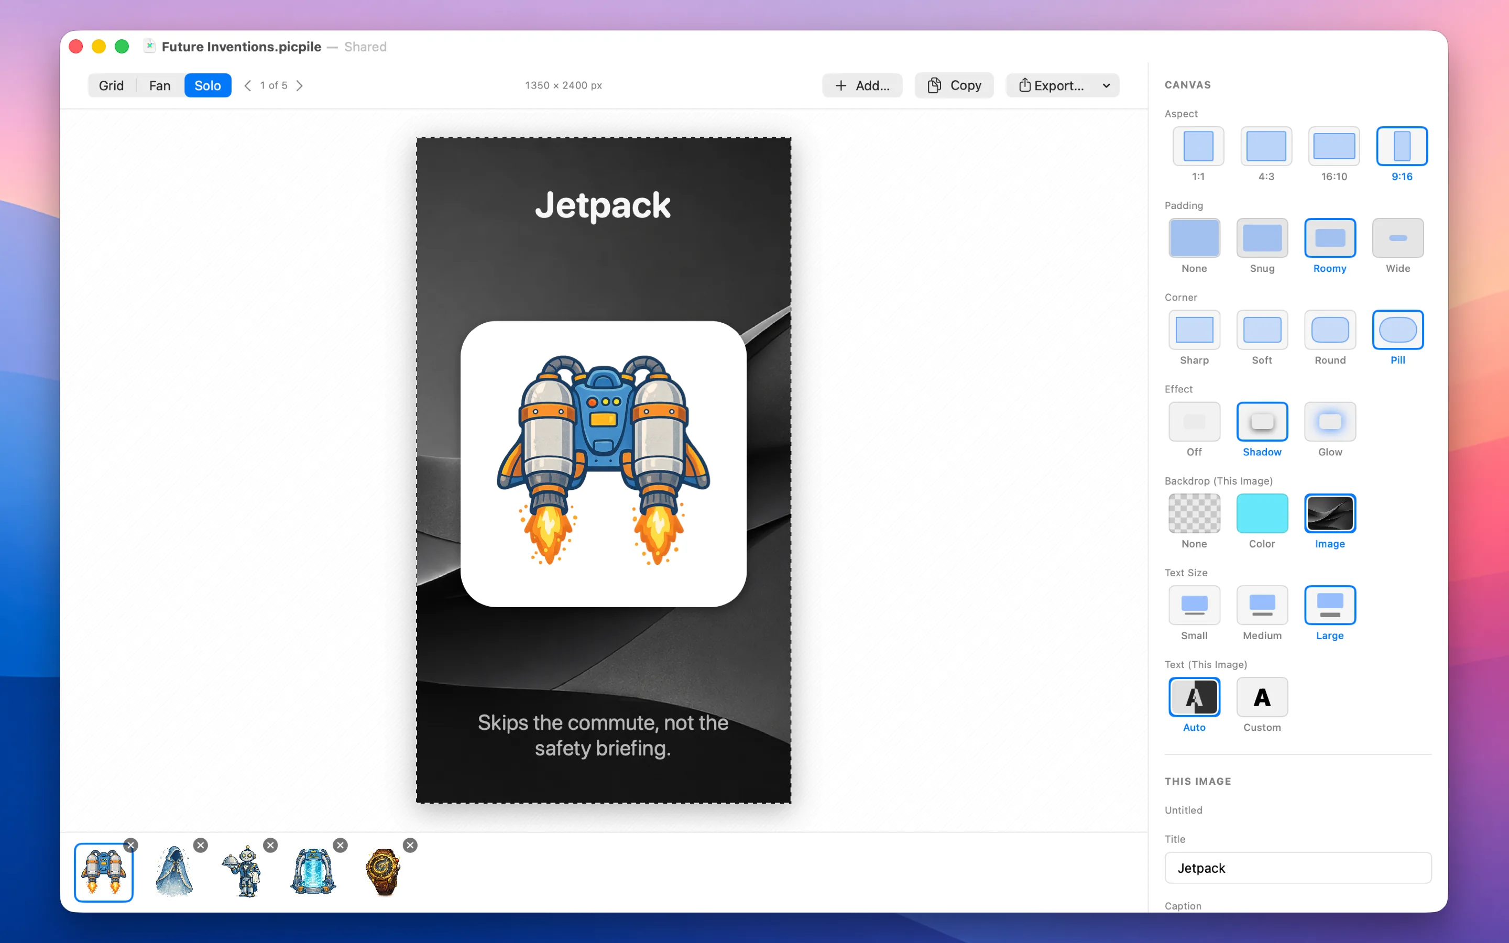Switch to Solo view
The height and width of the screenshot is (943, 1509).
coord(207,85)
